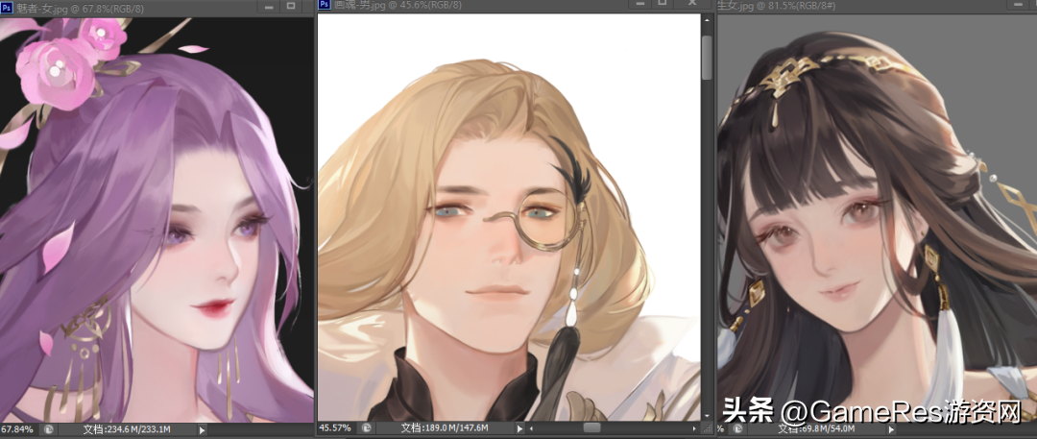
Task: Click horizontal scrollbar right arrow in 画魂-男.jpg
Action: tap(696, 428)
